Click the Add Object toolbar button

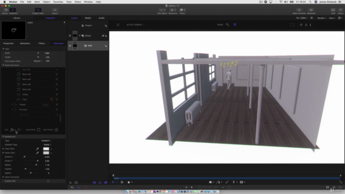click(162, 10)
